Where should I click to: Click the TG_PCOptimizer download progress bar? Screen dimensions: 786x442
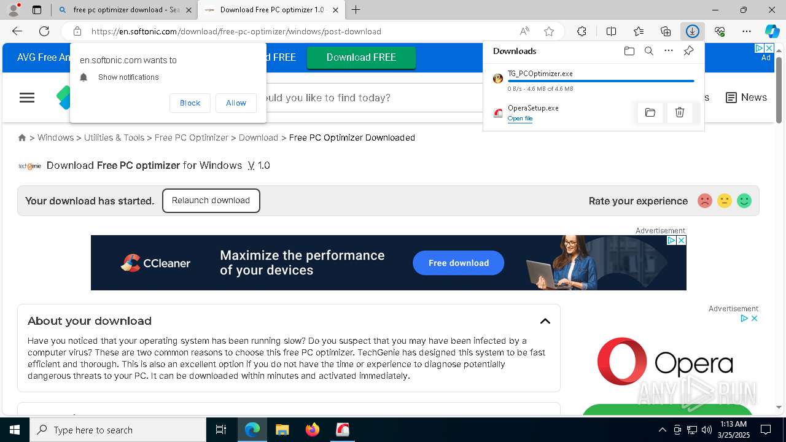point(601,81)
